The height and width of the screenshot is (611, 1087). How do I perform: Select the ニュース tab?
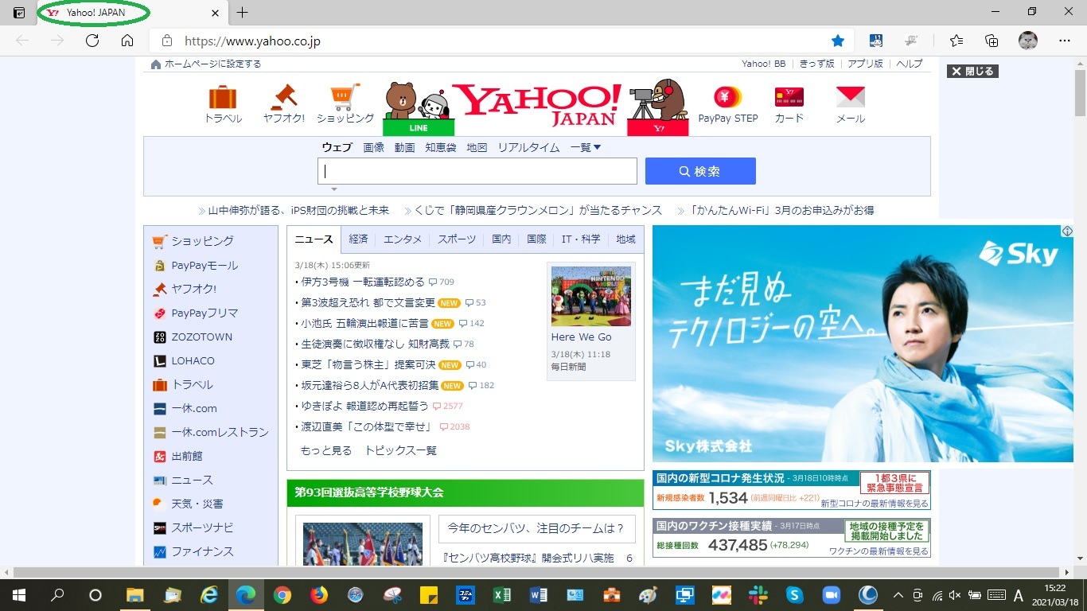[314, 239]
